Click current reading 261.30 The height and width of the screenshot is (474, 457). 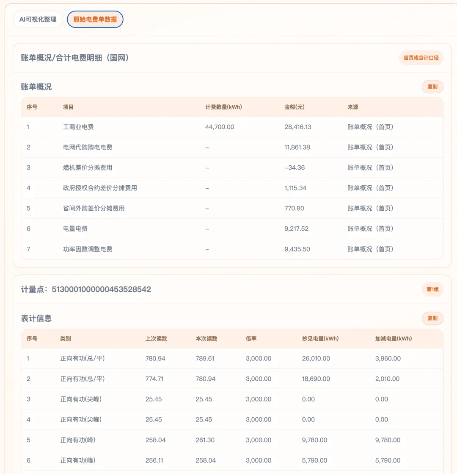[205, 440]
